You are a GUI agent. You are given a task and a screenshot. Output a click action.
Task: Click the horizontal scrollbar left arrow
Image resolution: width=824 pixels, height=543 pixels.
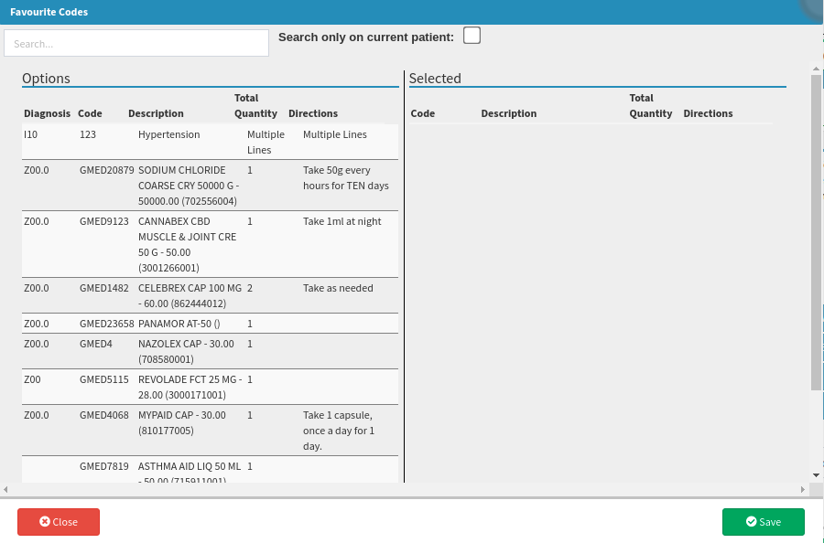pyautogui.click(x=5, y=489)
